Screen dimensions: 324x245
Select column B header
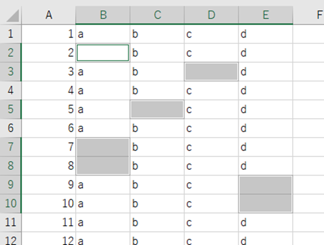(103, 15)
